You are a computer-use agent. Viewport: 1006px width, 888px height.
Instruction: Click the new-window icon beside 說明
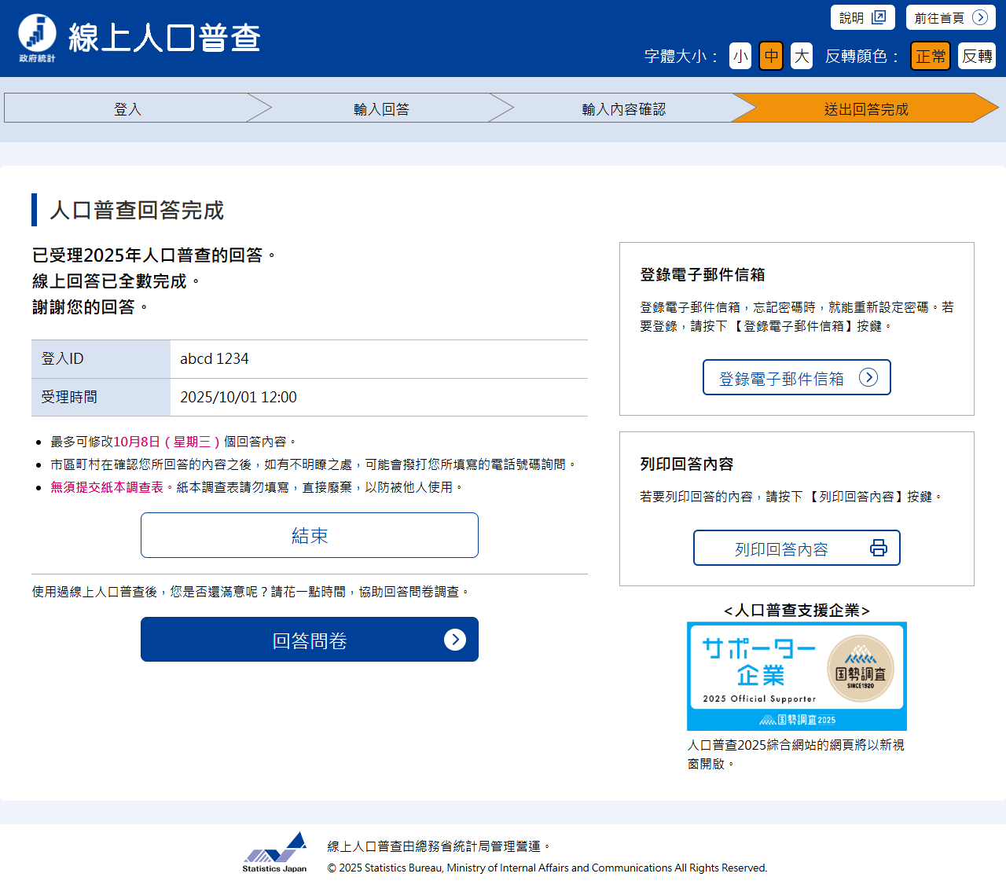pyautogui.click(x=879, y=17)
